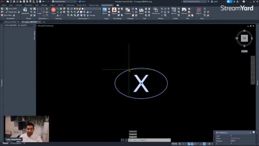The image size is (259, 146).
Task: Open the Library tool in My Settings
Action: tap(114, 11)
